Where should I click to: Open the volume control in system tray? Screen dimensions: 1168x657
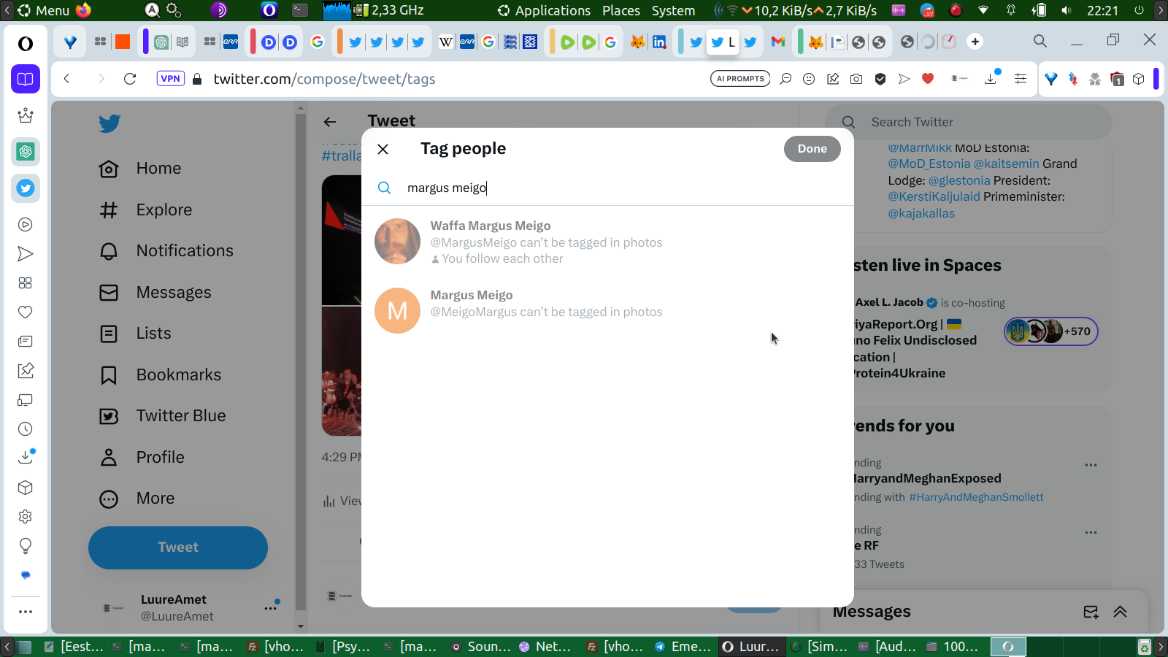1067,10
